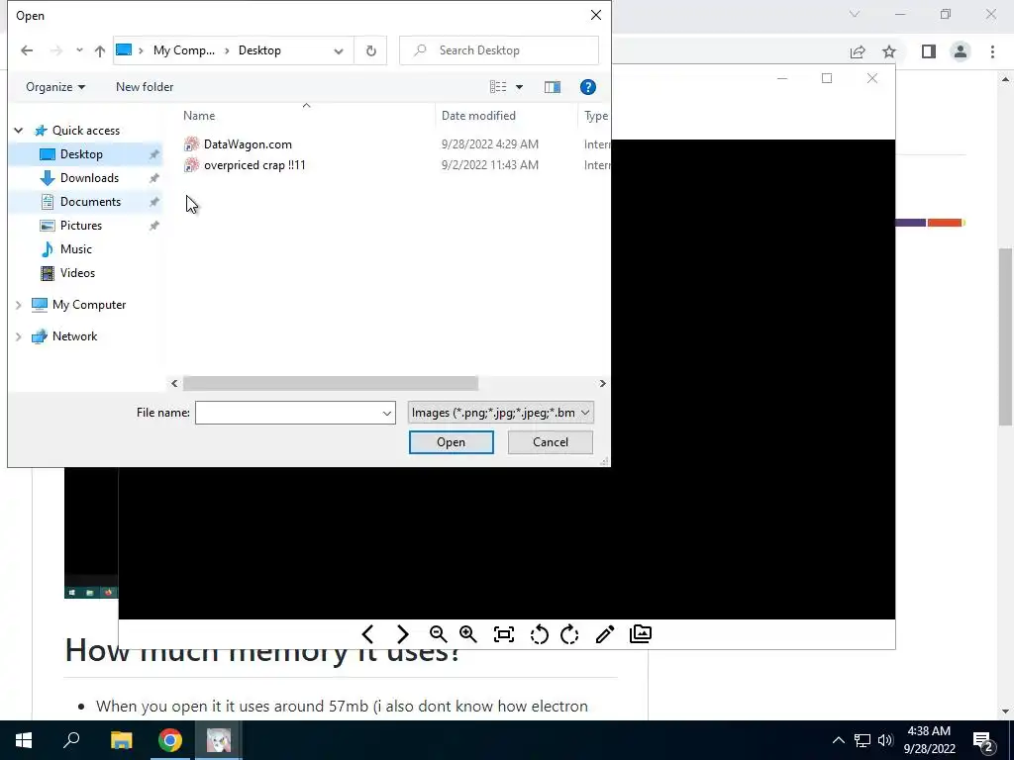The image size is (1014, 760).
Task: Switch to image viewer app in taskbar
Action: point(219,740)
